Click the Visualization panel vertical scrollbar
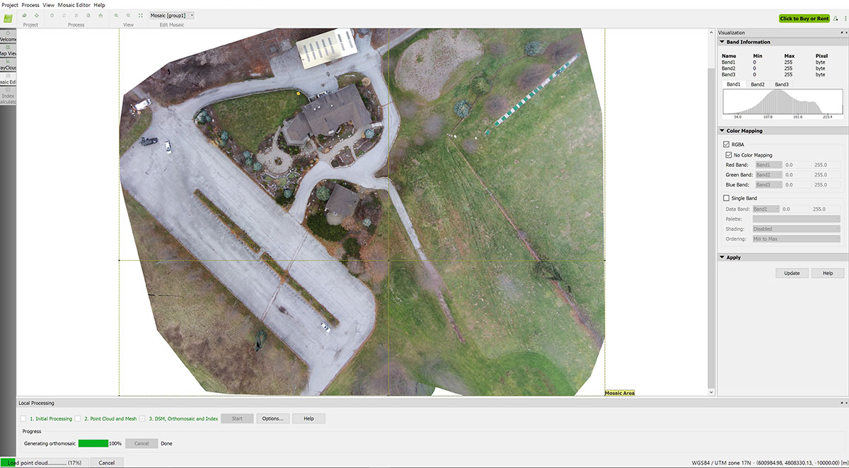 point(711,212)
